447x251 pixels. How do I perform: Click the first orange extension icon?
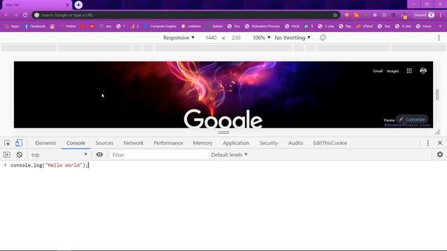[x=346, y=15]
